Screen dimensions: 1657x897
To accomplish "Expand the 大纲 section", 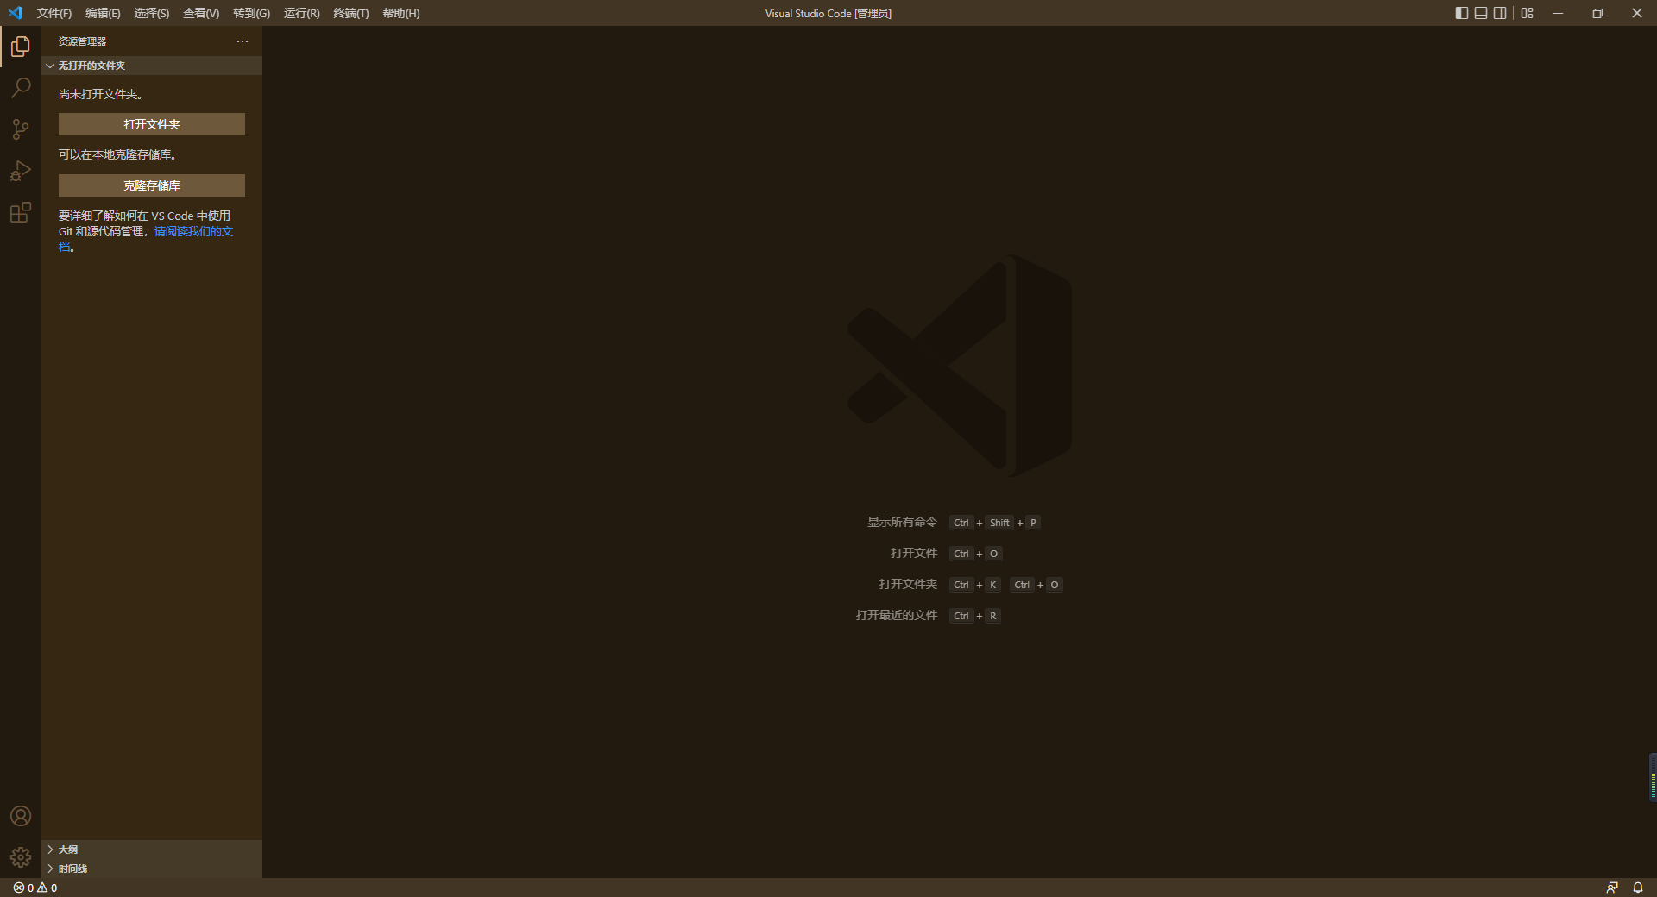I will tap(67, 850).
